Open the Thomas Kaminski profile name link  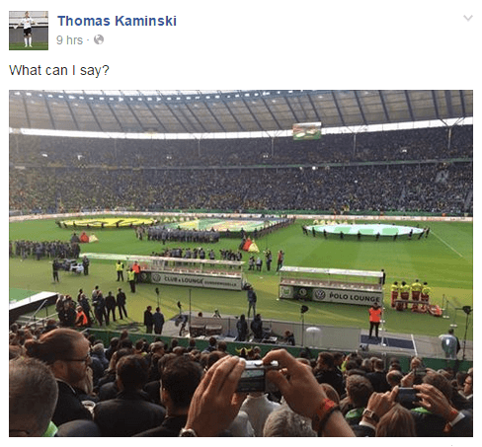tap(117, 21)
